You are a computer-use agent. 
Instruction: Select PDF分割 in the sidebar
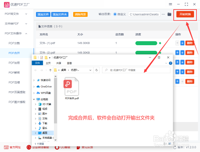(14, 43)
